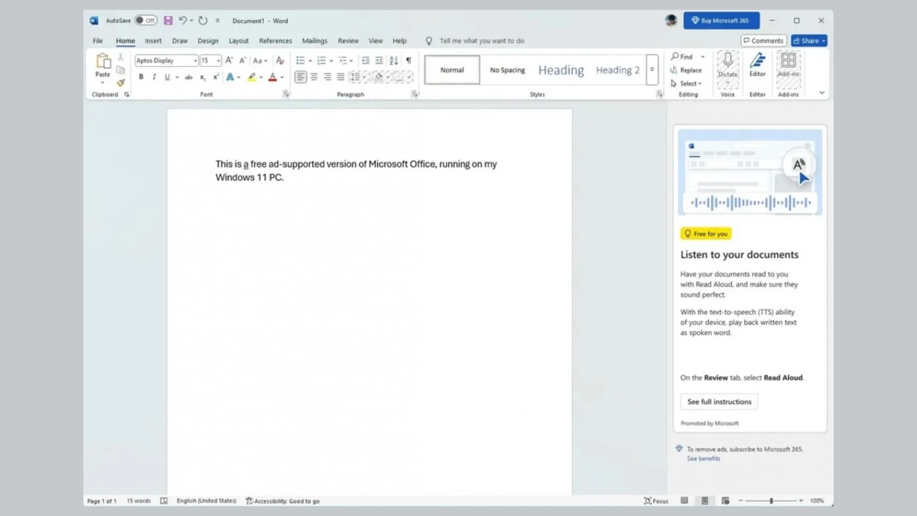This screenshot has height=516, width=917.
Task: Click Focus mode in status bar
Action: pyautogui.click(x=656, y=501)
